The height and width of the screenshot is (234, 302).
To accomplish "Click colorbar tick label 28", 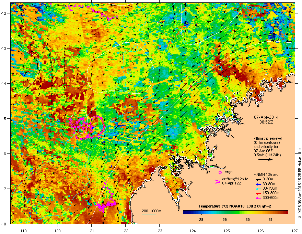I will point(201,220).
